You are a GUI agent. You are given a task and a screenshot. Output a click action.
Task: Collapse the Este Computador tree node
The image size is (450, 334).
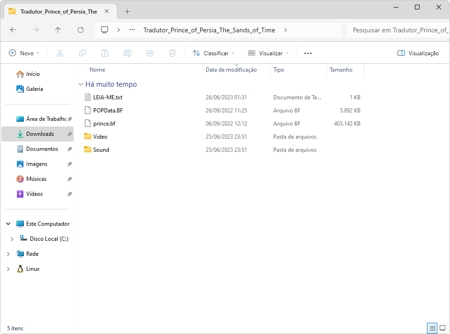coord(8,224)
